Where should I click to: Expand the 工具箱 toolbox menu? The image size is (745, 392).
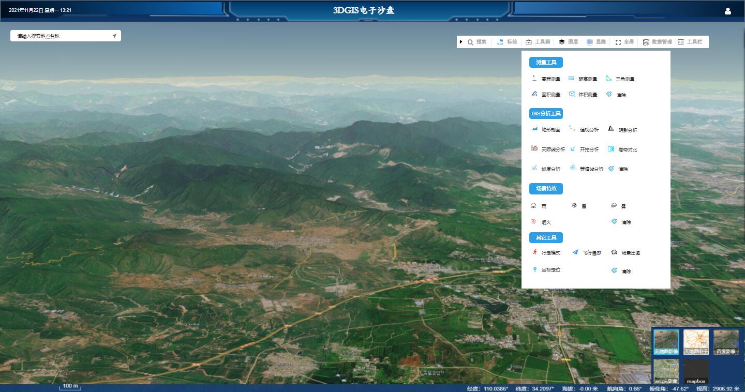[x=538, y=42]
